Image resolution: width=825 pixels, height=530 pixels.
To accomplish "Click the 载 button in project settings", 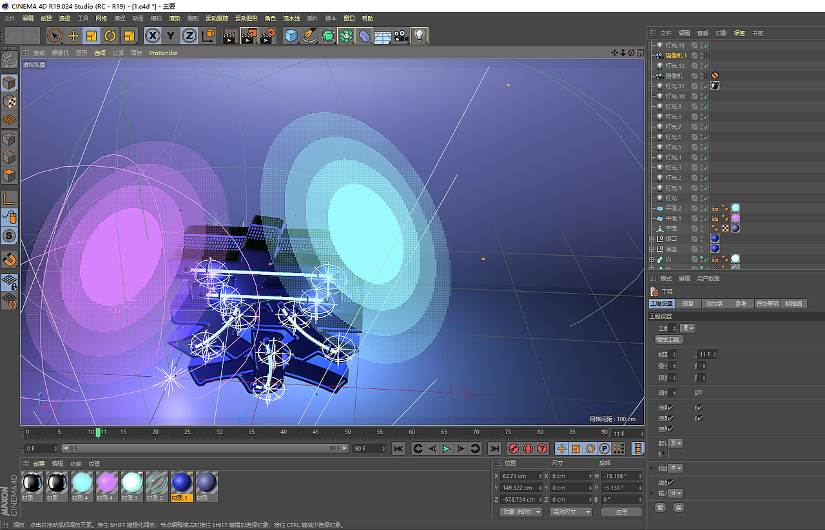I will coord(660,507).
